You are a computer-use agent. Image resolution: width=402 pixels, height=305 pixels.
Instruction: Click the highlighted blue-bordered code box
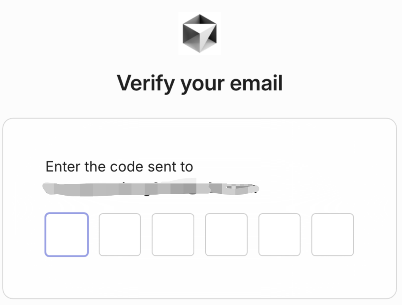click(x=67, y=235)
